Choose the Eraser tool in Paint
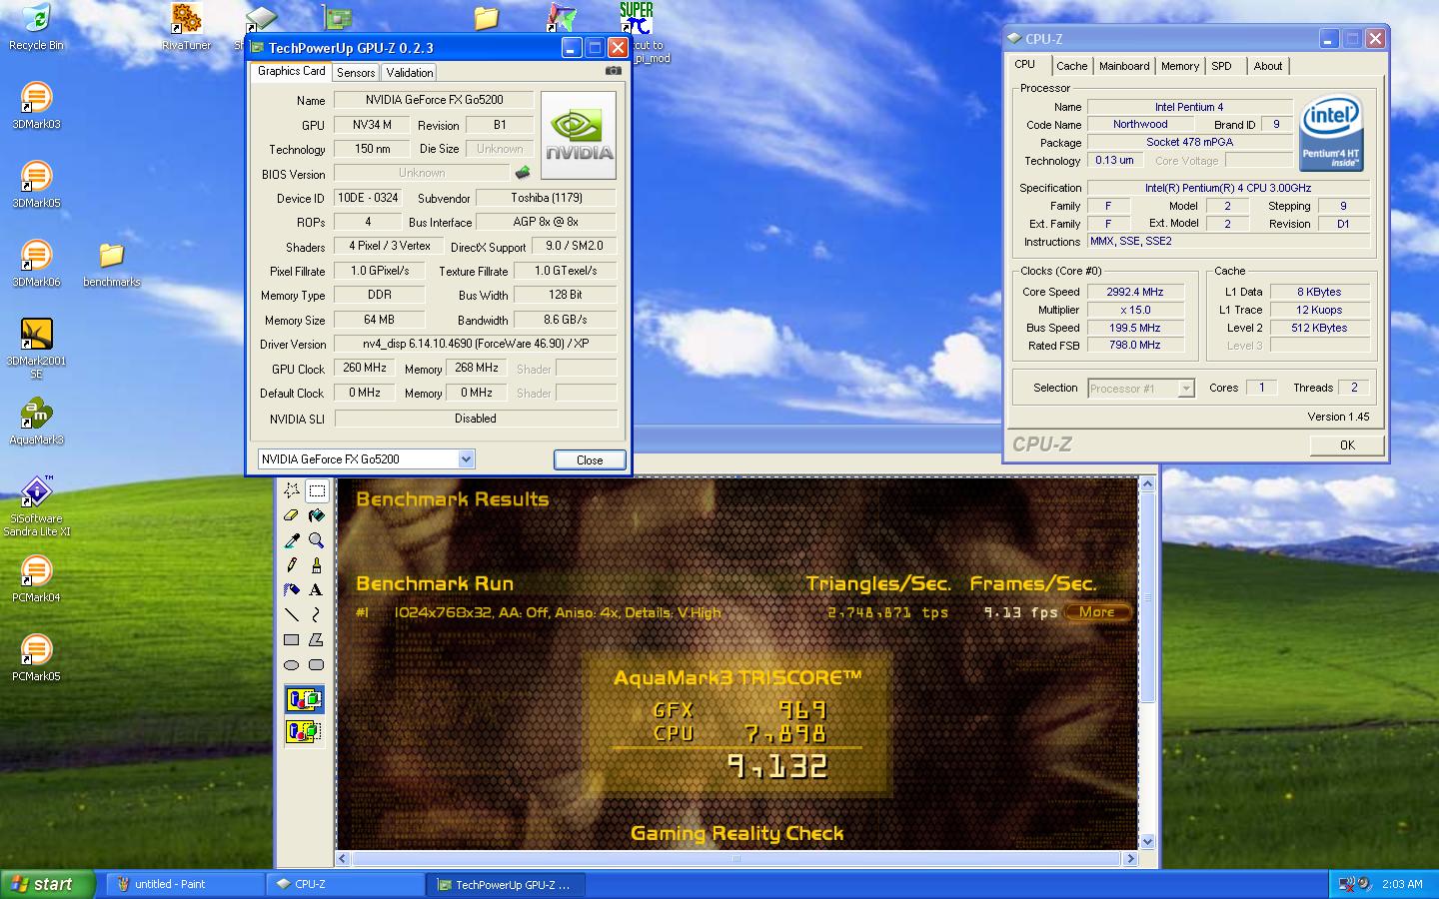This screenshot has height=899, width=1439. click(292, 515)
